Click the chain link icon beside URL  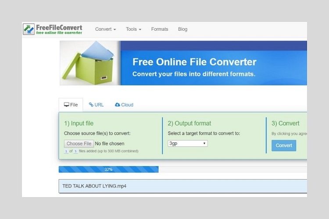click(x=91, y=105)
